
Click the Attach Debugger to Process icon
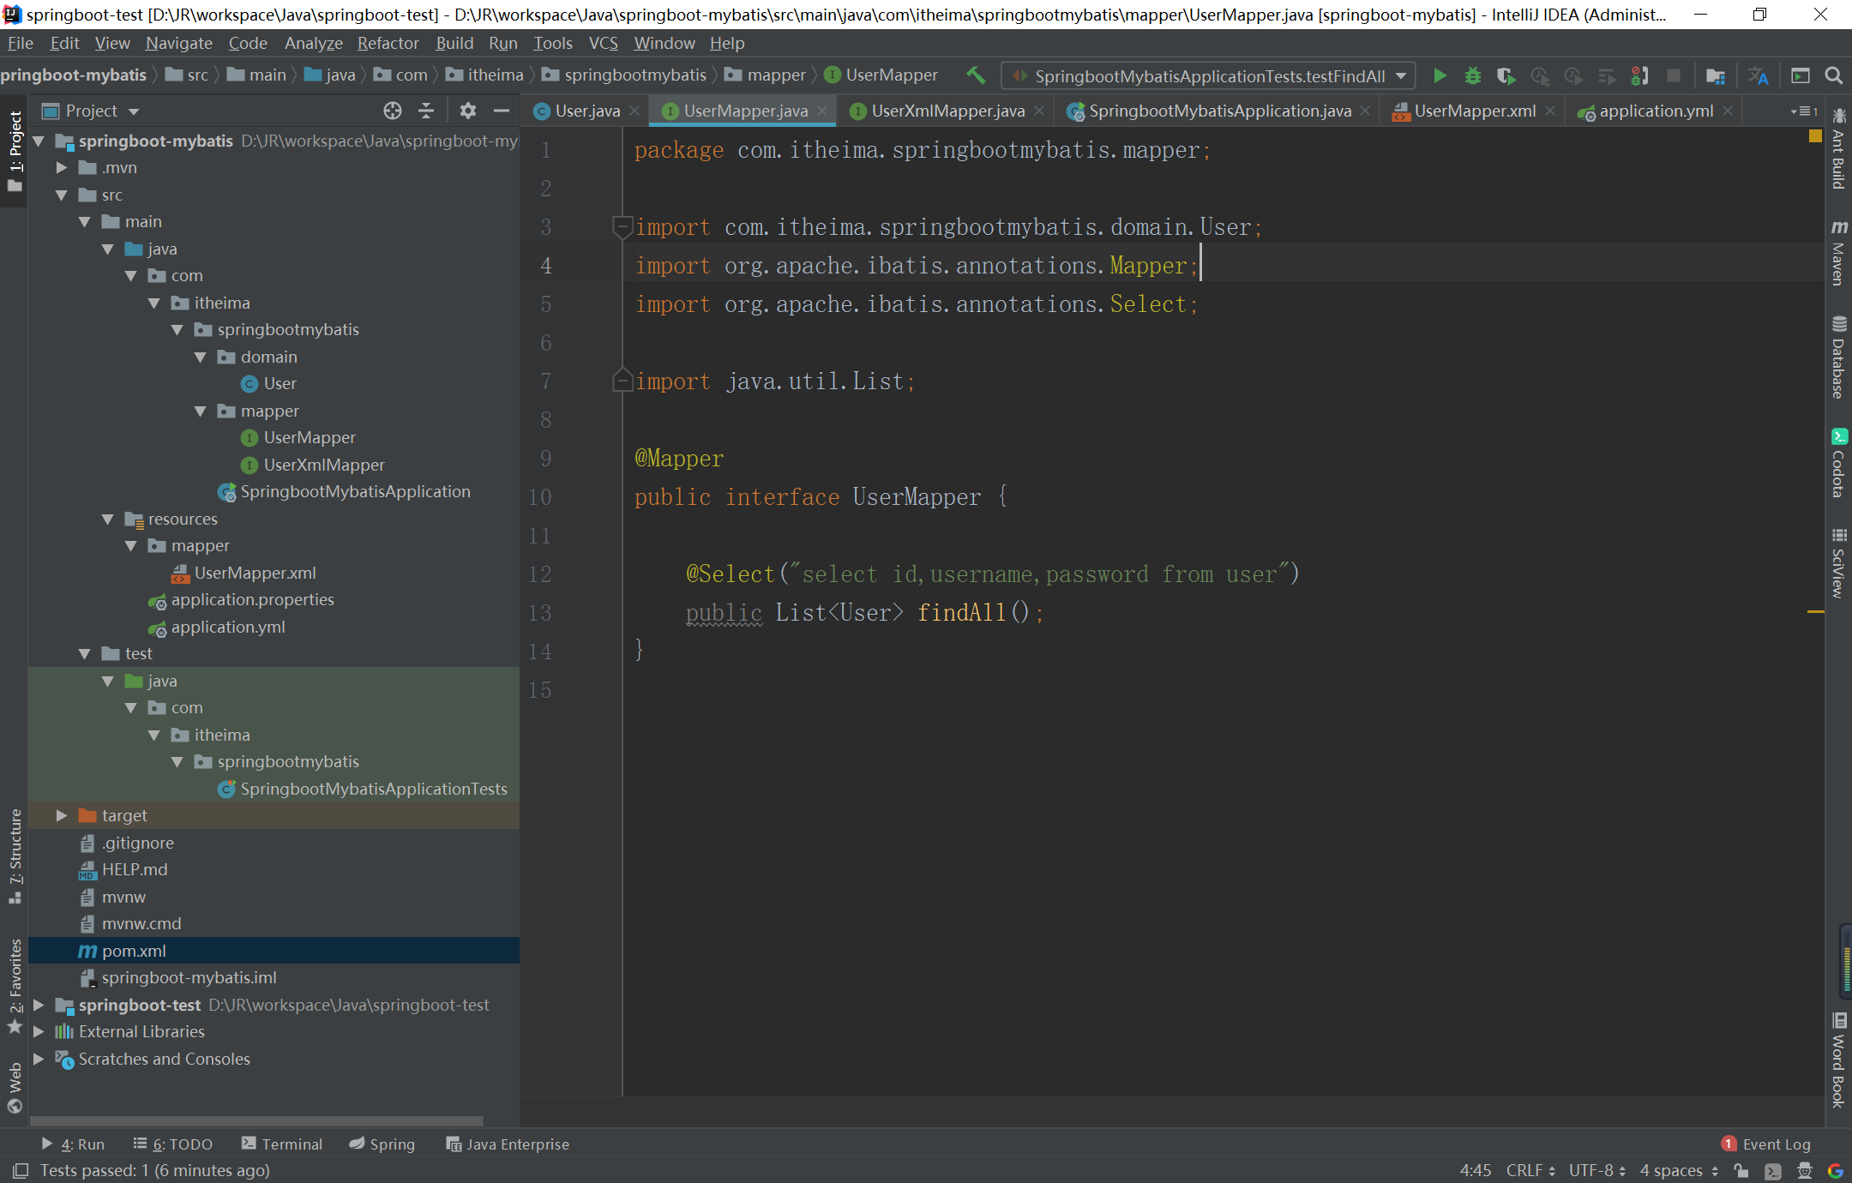(1639, 76)
